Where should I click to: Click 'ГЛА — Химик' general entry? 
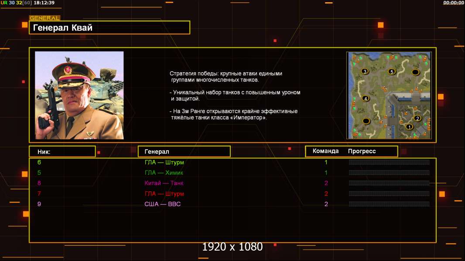[164, 173]
